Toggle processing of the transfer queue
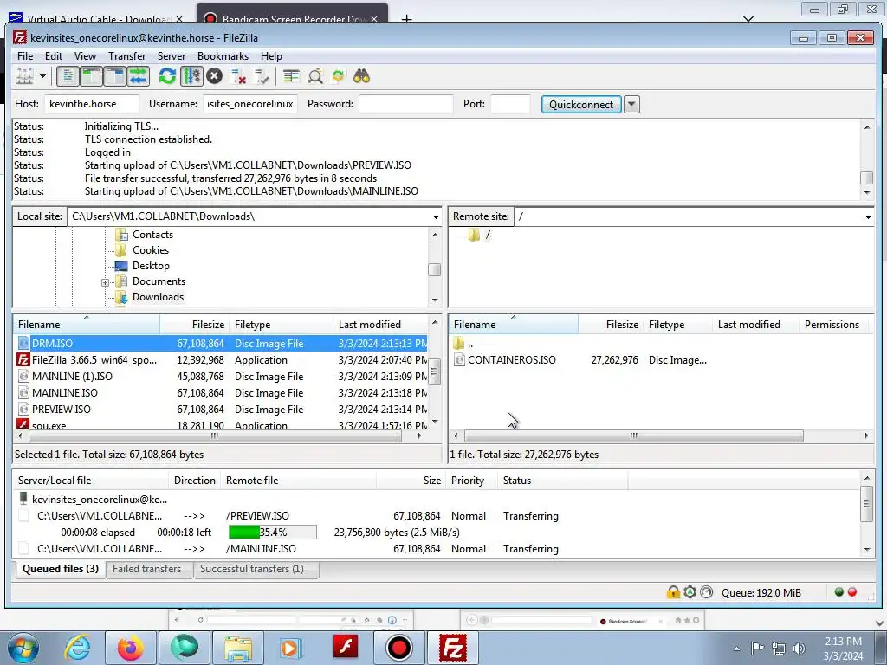 [x=191, y=76]
